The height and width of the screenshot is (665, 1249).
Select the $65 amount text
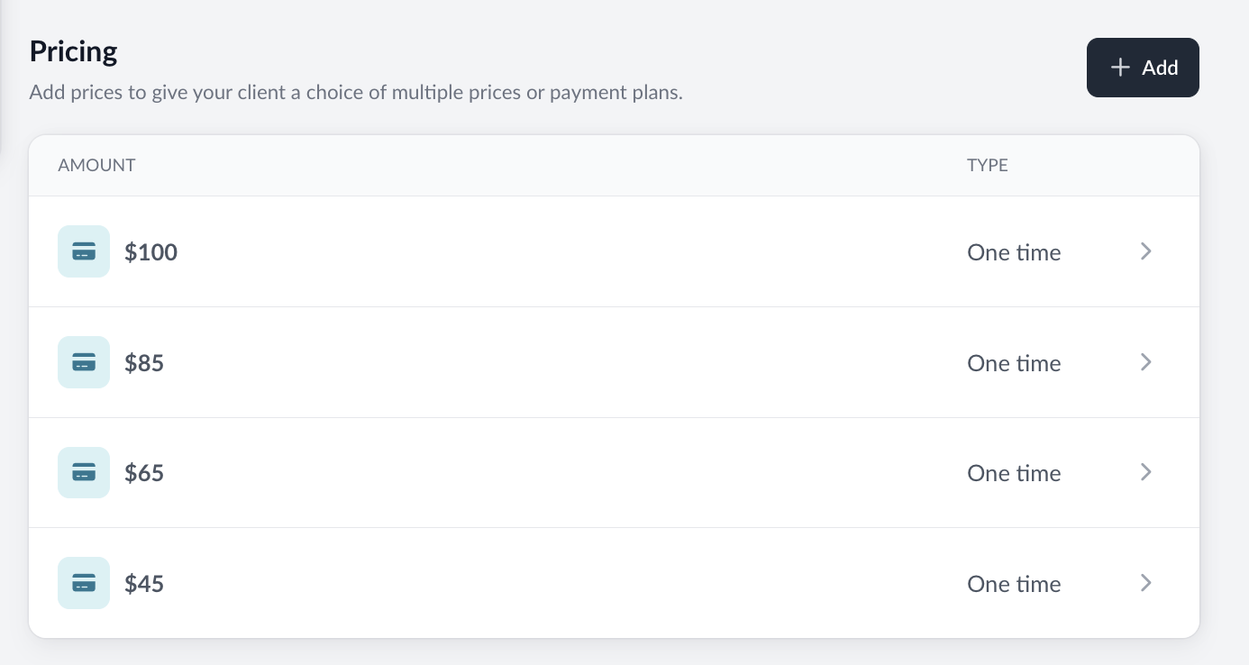(144, 472)
